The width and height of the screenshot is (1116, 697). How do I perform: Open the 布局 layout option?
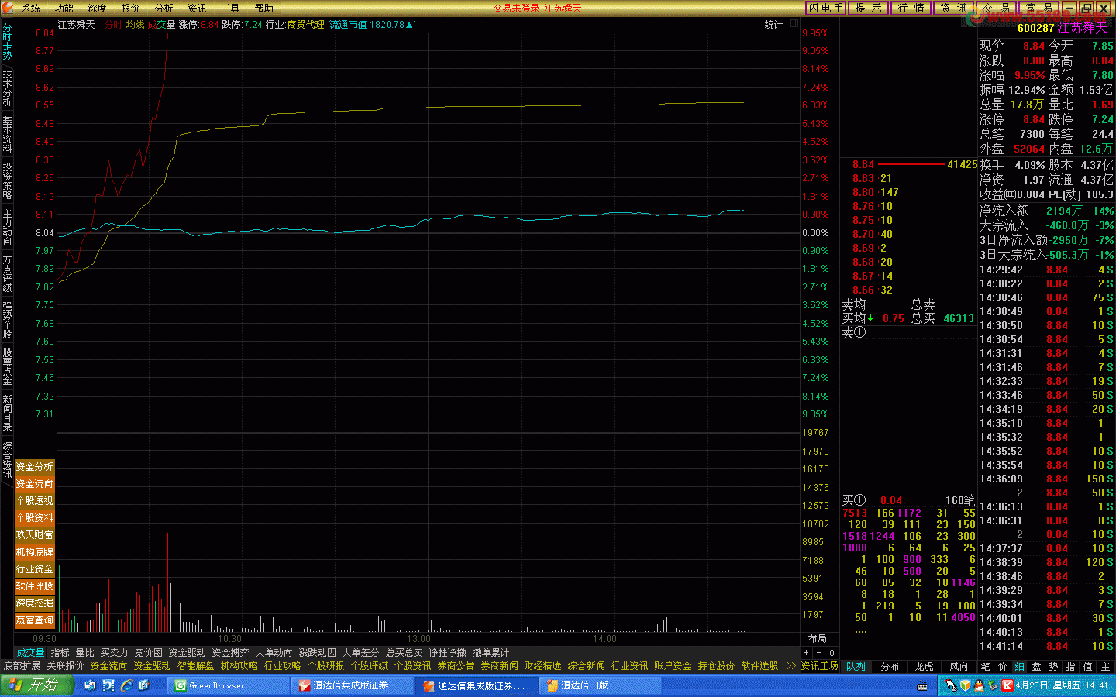[818, 639]
